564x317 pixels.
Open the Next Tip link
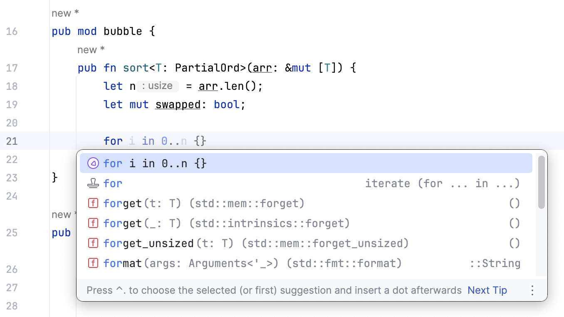(x=487, y=290)
